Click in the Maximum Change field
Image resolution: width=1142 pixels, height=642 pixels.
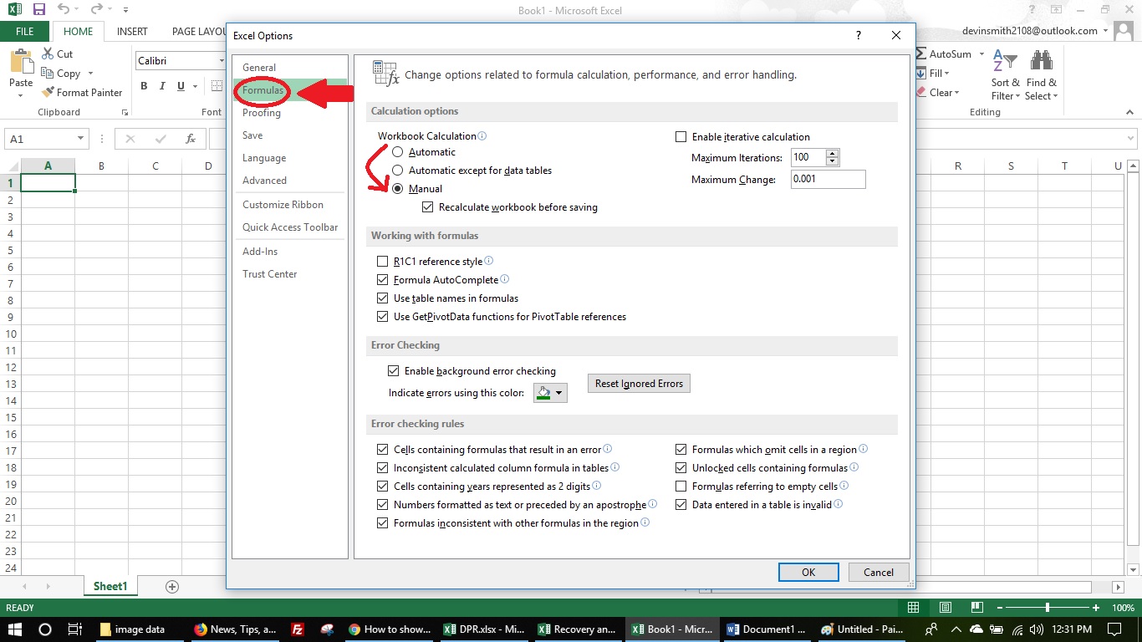tap(828, 179)
